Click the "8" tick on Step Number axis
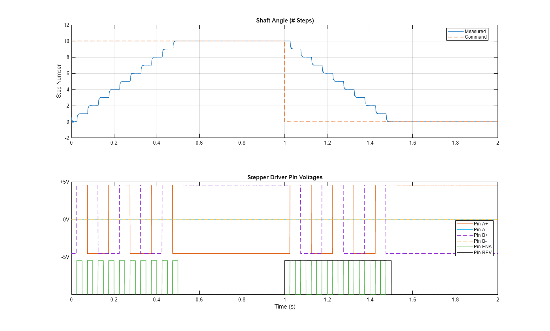550x331 pixels. (68, 58)
